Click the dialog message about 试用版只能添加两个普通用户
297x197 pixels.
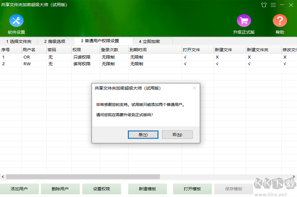tap(140, 105)
